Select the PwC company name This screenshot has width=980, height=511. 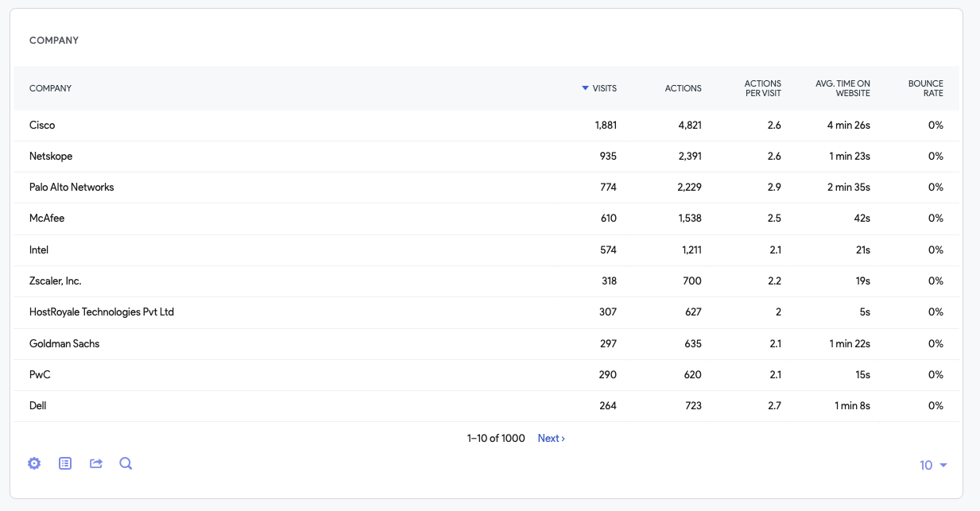click(x=40, y=375)
